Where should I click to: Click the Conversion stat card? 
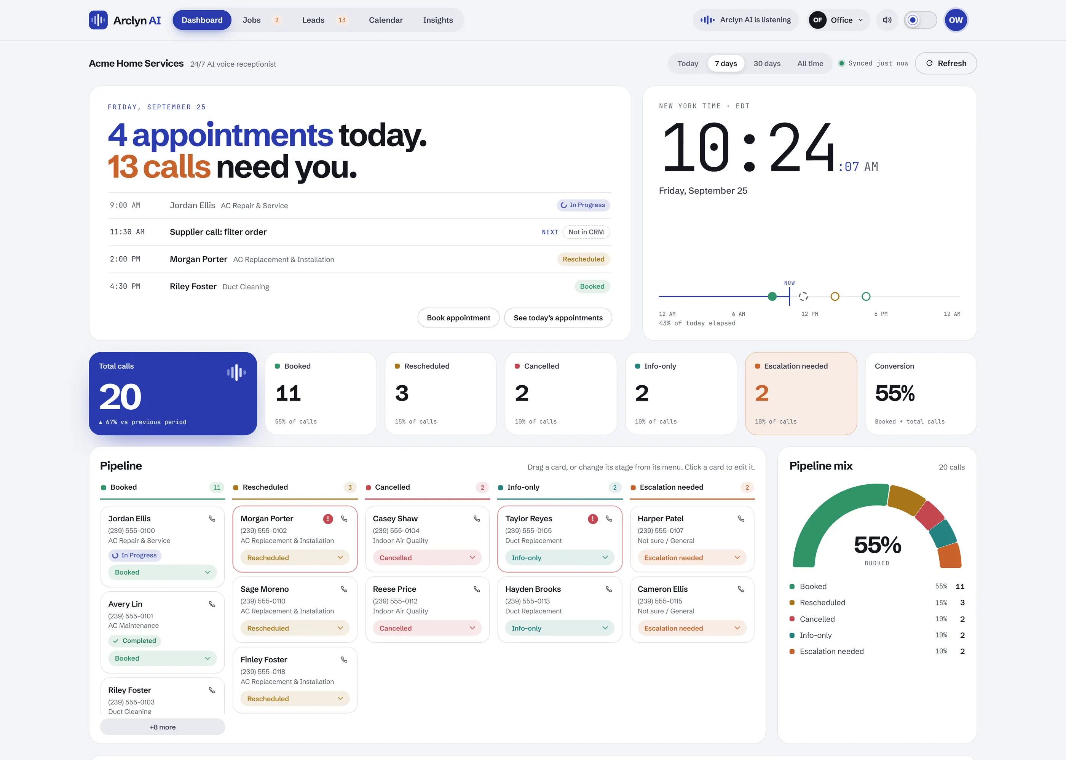(921, 394)
